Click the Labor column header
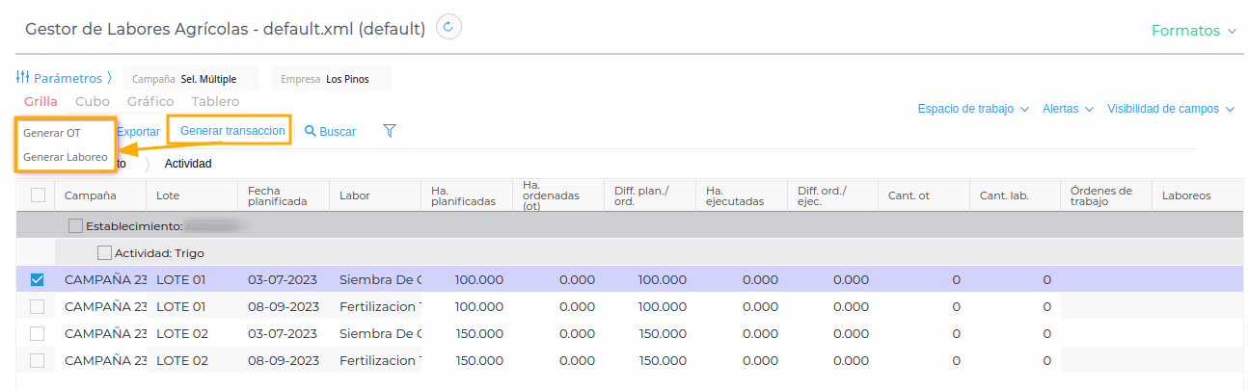 pyautogui.click(x=375, y=195)
